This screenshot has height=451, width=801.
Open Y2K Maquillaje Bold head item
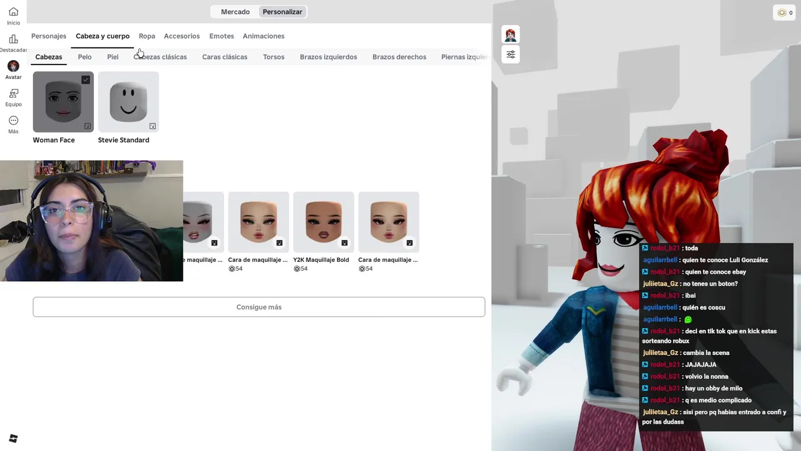[x=324, y=222]
